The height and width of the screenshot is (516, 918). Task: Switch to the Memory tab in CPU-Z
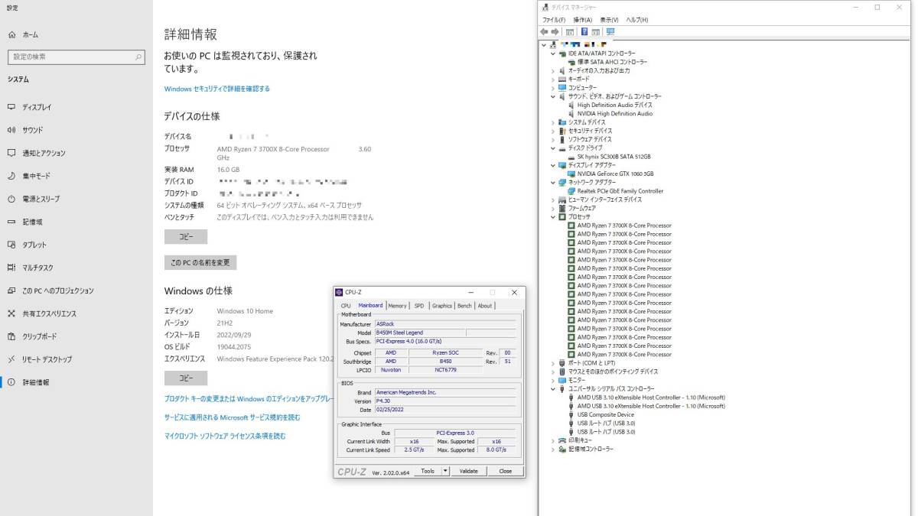coord(398,306)
